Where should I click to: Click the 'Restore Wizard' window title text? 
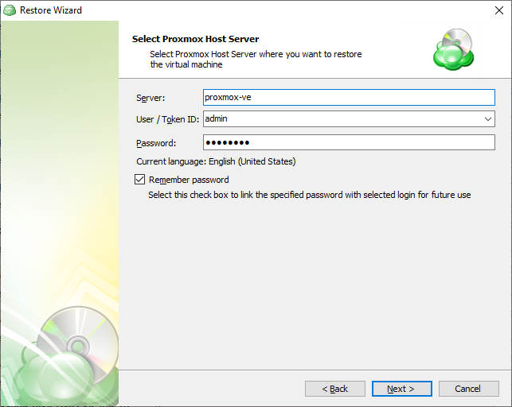(x=51, y=10)
